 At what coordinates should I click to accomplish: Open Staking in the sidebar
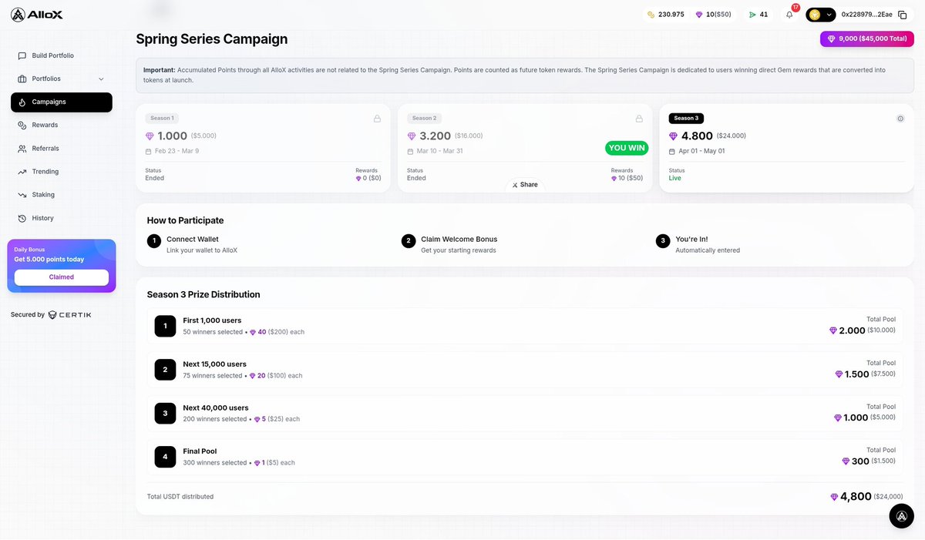point(62,195)
